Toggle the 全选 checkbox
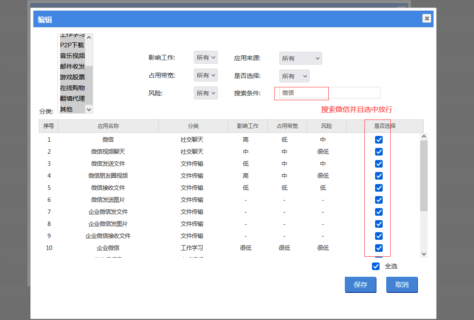The image size is (474, 320). (x=376, y=266)
